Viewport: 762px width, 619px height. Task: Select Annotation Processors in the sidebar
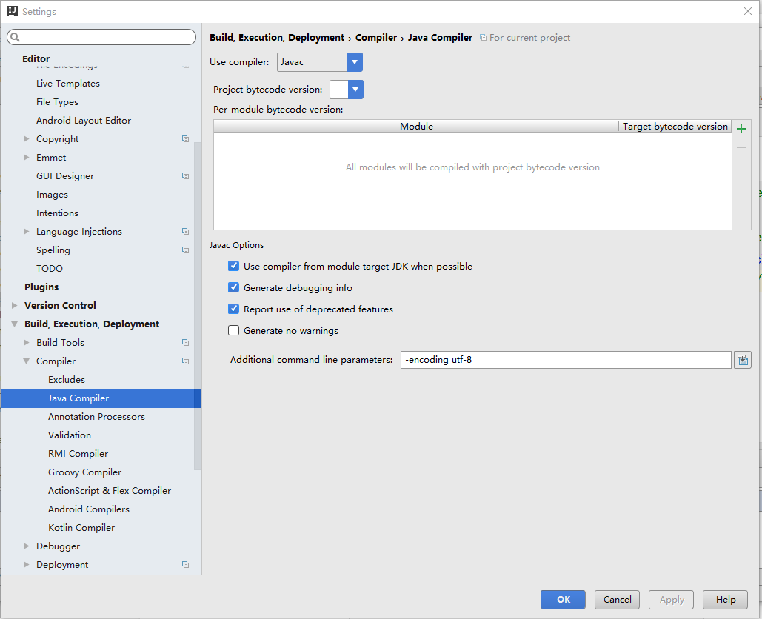coord(96,416)
